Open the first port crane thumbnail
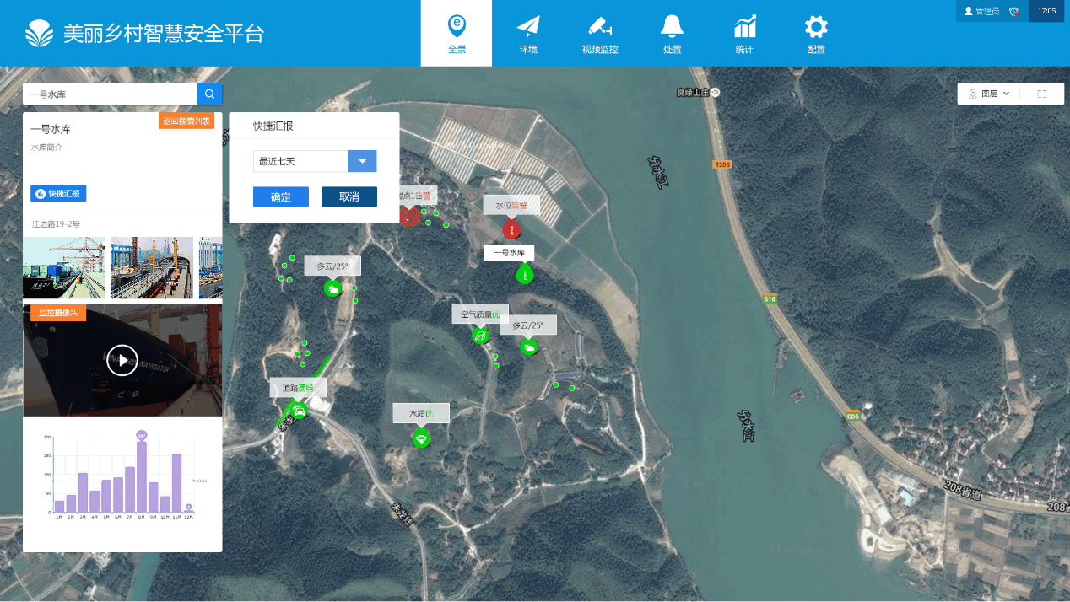 [64, 268]
